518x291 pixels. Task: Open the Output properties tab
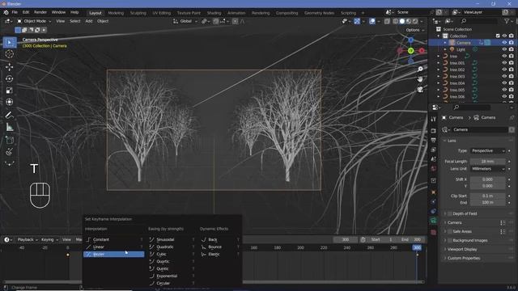click(434, 141)
